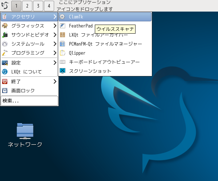Click the 画面ロック text label

click(23, 90)
